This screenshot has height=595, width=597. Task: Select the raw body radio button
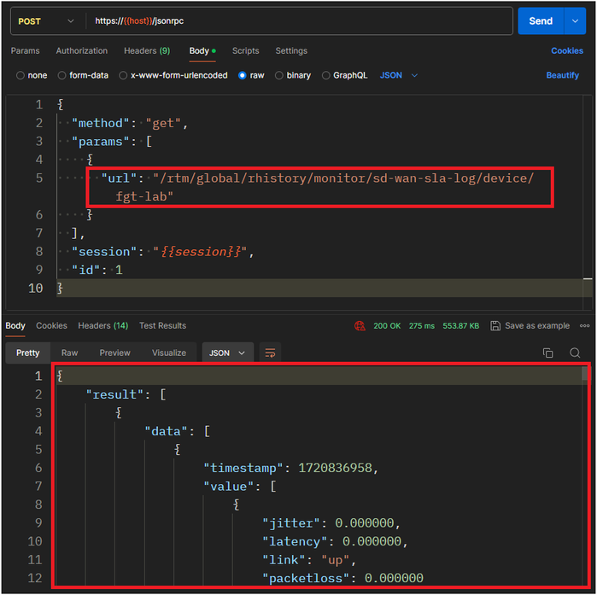tap(243, 75)
